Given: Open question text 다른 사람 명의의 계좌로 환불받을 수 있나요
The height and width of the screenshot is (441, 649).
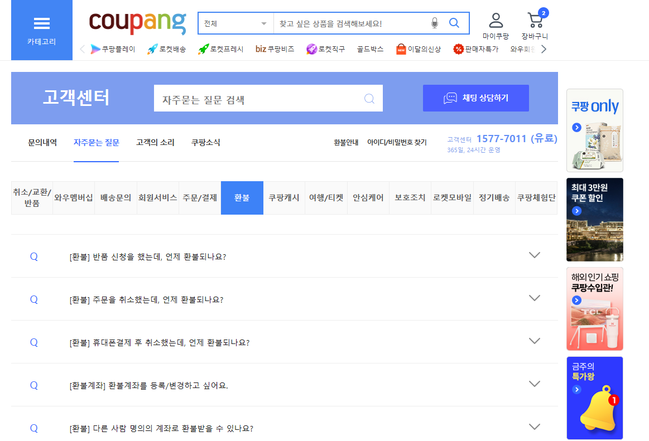Looking at the screenshot, I should coord(161,429).
